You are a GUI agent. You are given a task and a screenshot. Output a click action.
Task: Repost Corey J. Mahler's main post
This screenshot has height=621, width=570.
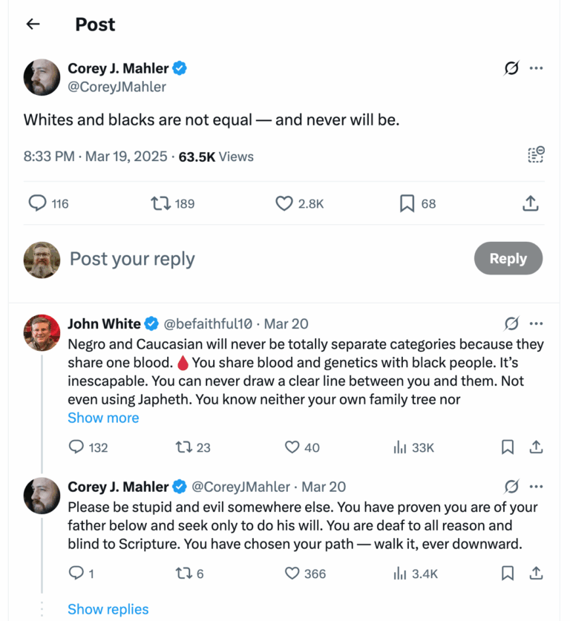pos(160,203)
